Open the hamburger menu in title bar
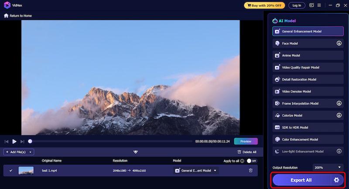This screenshot has height=189, width=349. [x=319, y=5]
